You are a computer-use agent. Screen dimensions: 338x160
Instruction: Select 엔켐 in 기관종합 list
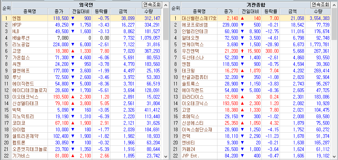click(x=186, y=64)
